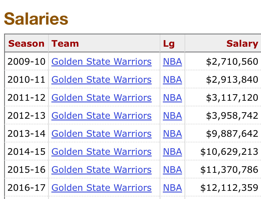The image size is (261, 199).
Task: Open the NBA link for 2016-17
Action: pos(172,188)
